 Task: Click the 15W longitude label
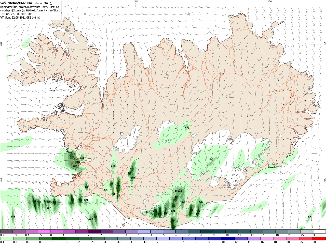tap(270, 1)
